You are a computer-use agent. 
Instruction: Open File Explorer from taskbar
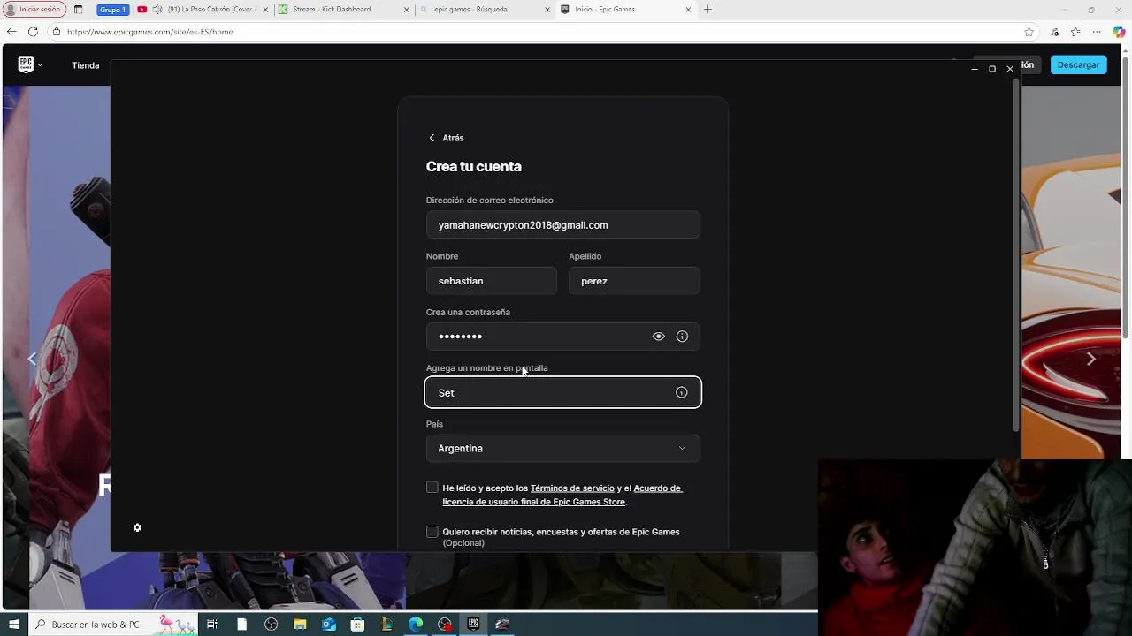300,625
